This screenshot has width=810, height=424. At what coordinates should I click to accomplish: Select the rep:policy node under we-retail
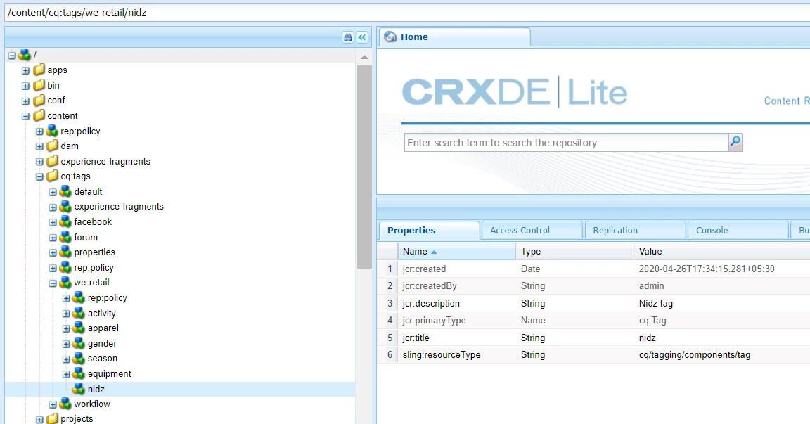[107, 298]
